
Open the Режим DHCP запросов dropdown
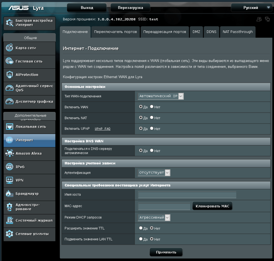154,218
